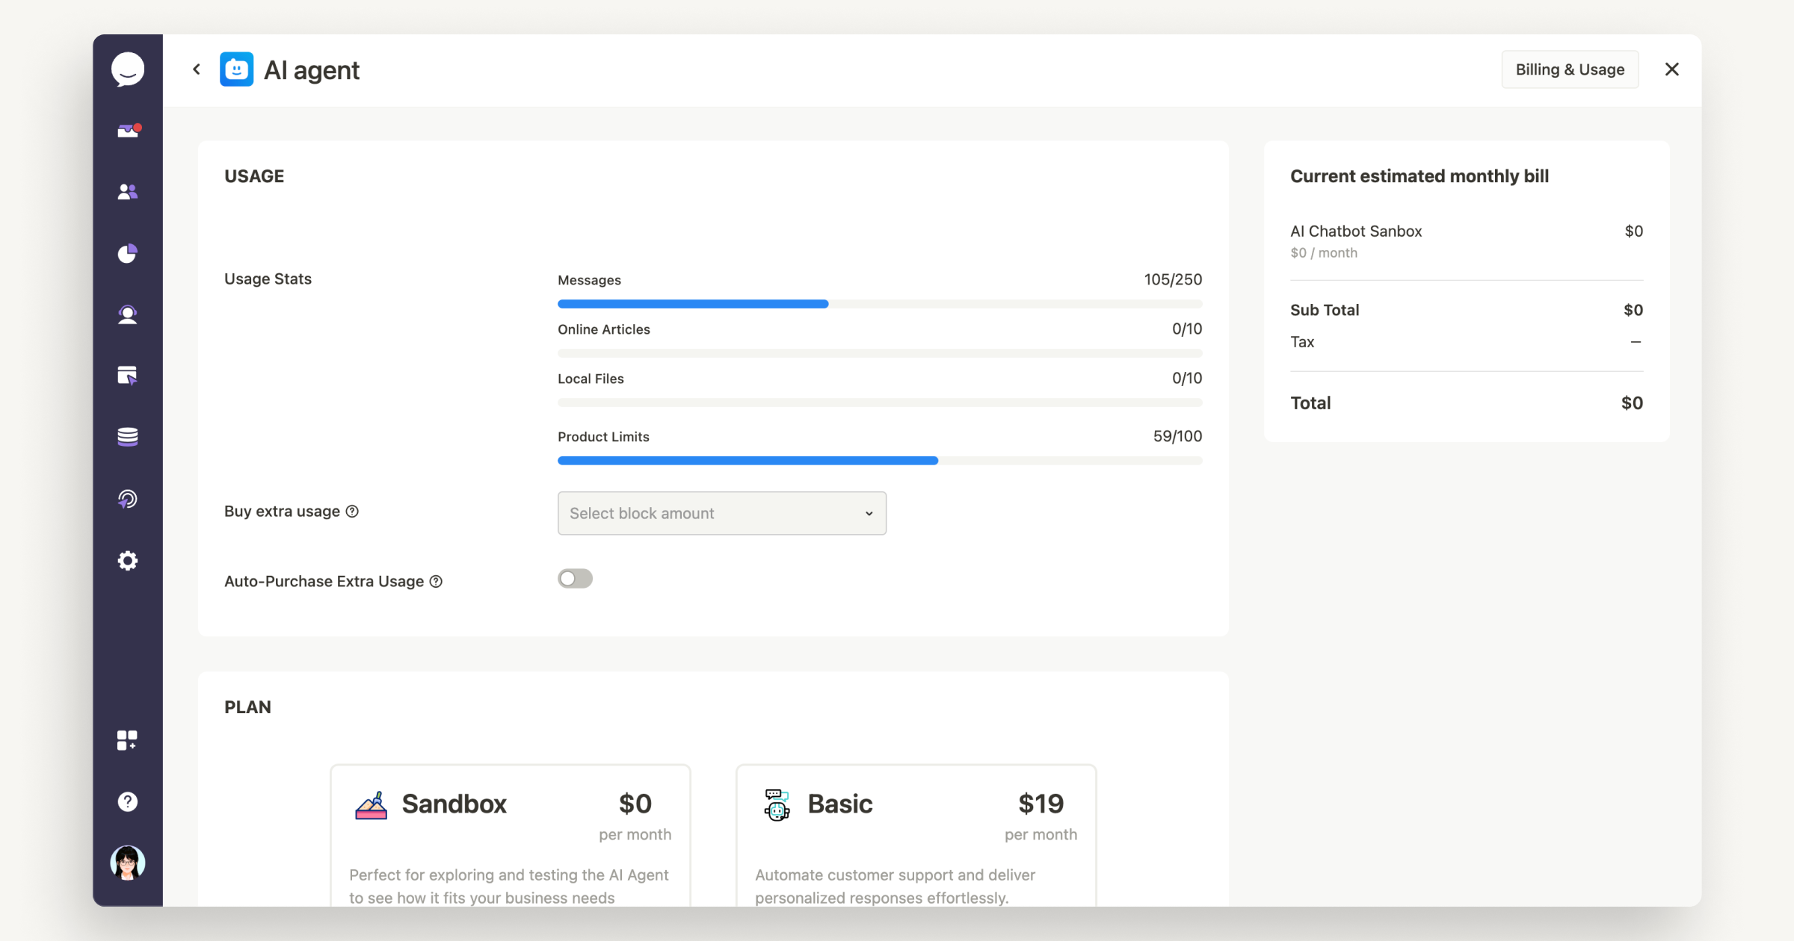Open the automation targeting tool

(x=127, y=499)
